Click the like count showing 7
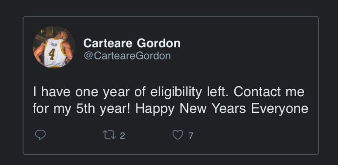Screen dimensions: 338x165 pos(191,136)
